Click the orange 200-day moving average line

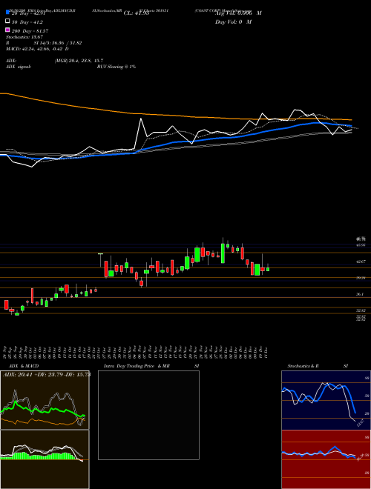pos(175,116)
